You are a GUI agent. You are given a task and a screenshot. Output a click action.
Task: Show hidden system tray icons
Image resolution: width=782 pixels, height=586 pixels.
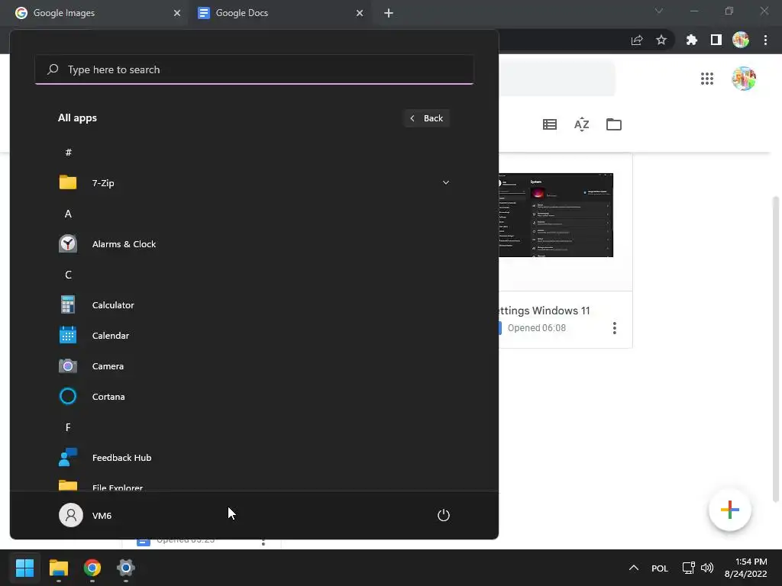pos(633,568)
